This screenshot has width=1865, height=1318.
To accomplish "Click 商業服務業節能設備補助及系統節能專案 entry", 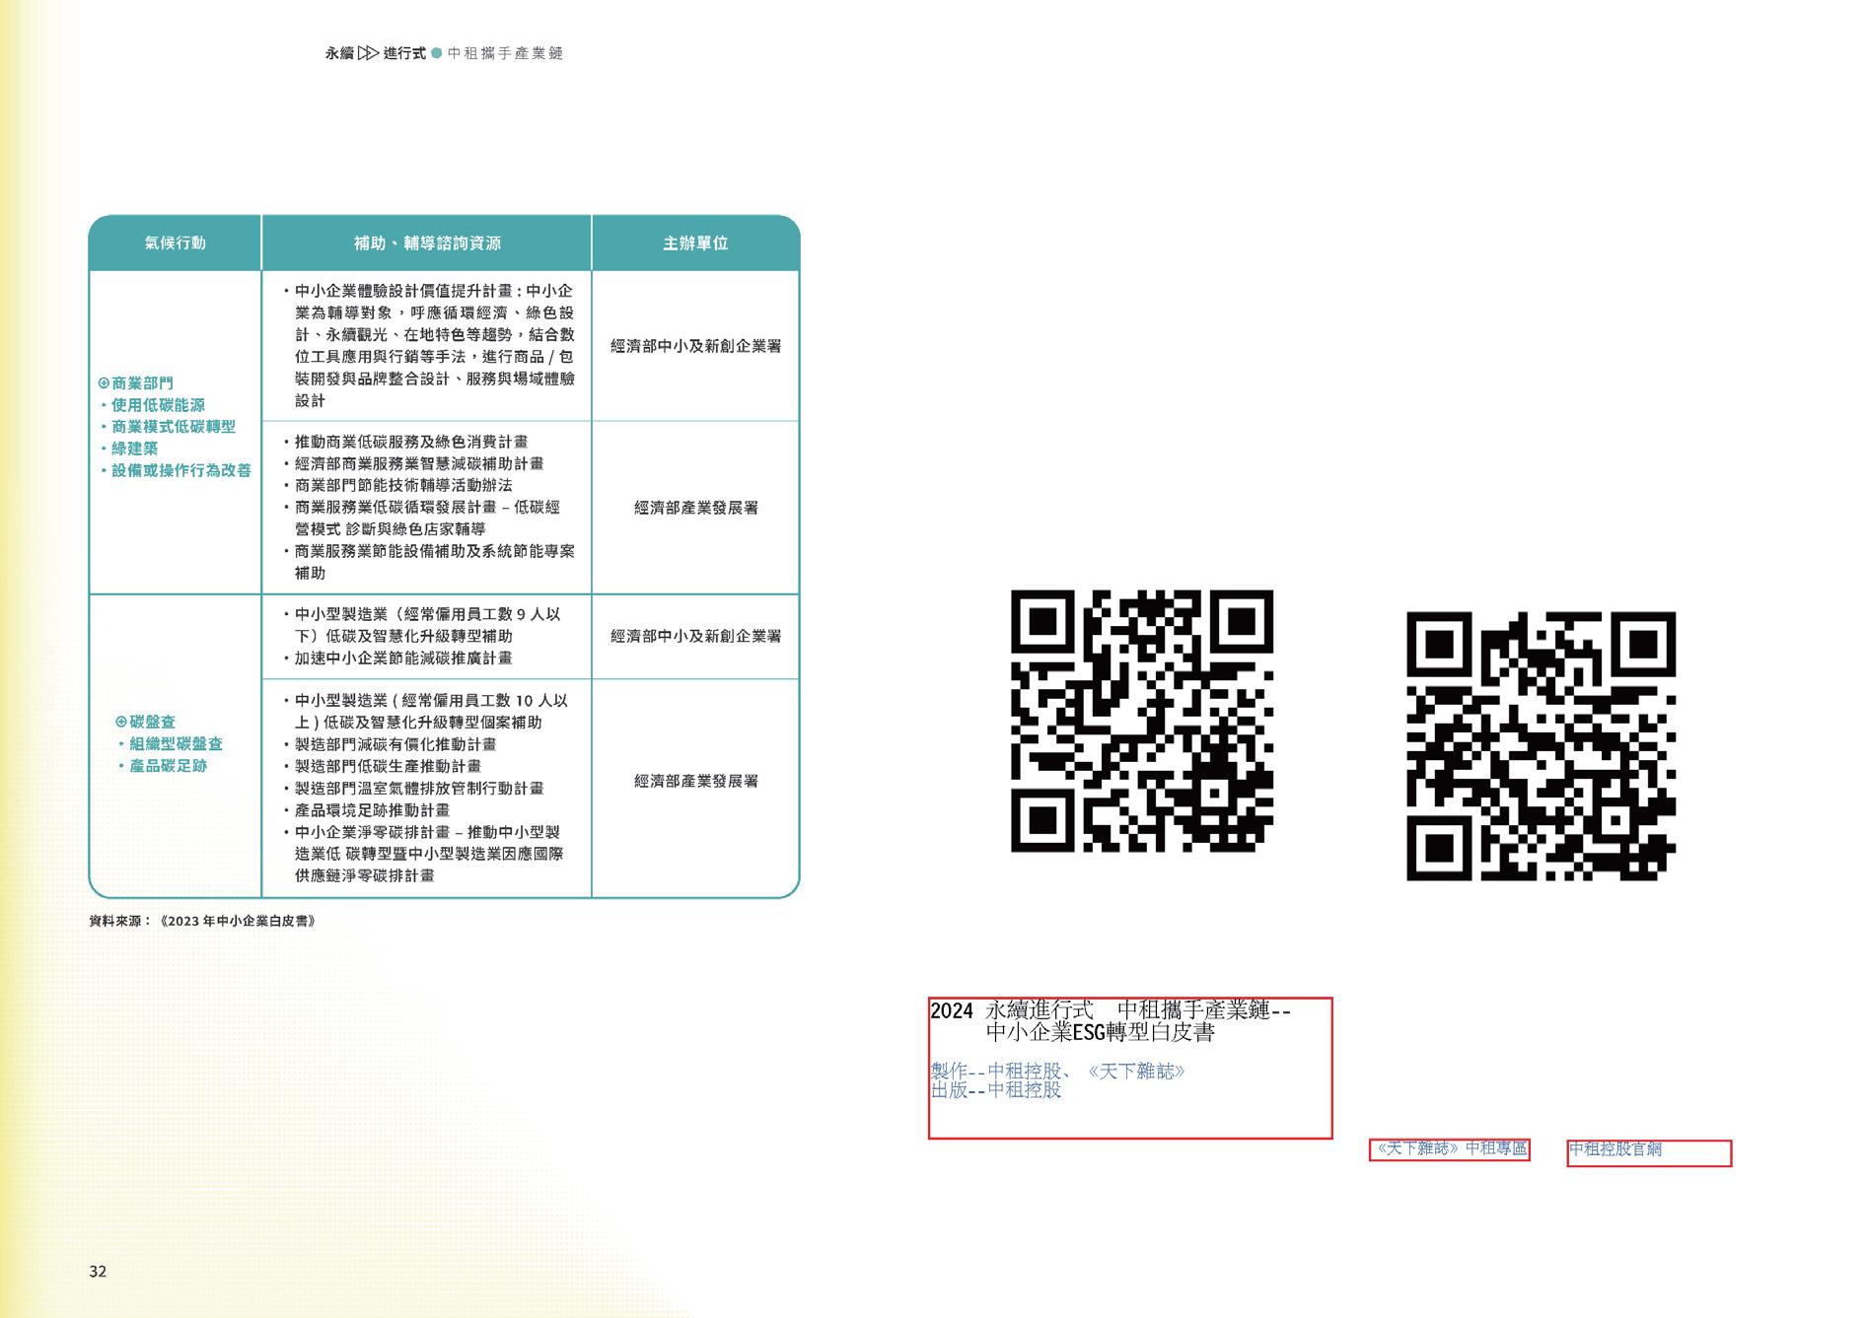I will (x=428, y=562).
